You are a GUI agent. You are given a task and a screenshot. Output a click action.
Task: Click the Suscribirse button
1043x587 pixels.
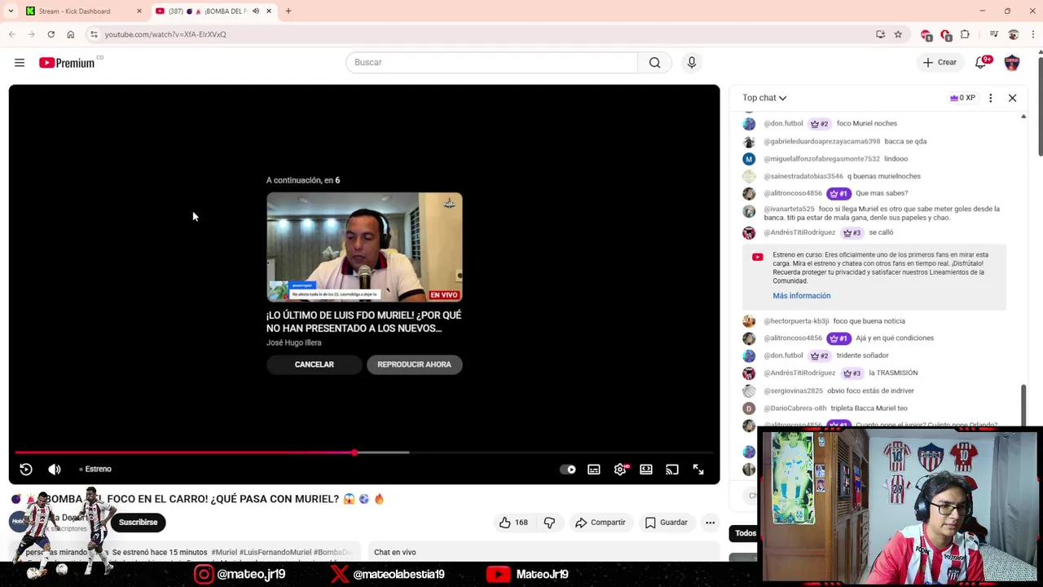coord(139,523)
